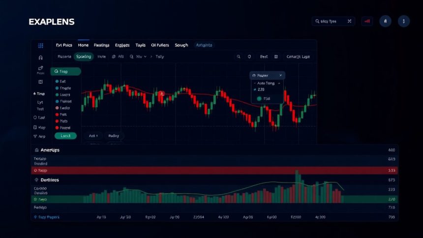Click the magnifier icon in chart toolbar
Screen dimensions: 423x238
click(x=239, y=57)
